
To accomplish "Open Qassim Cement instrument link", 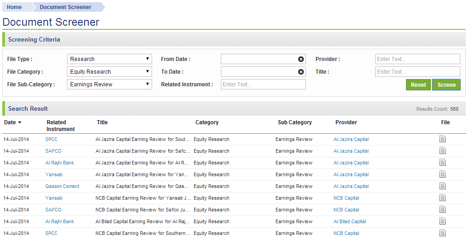I will pyautogui.click(x=62, y=186).
